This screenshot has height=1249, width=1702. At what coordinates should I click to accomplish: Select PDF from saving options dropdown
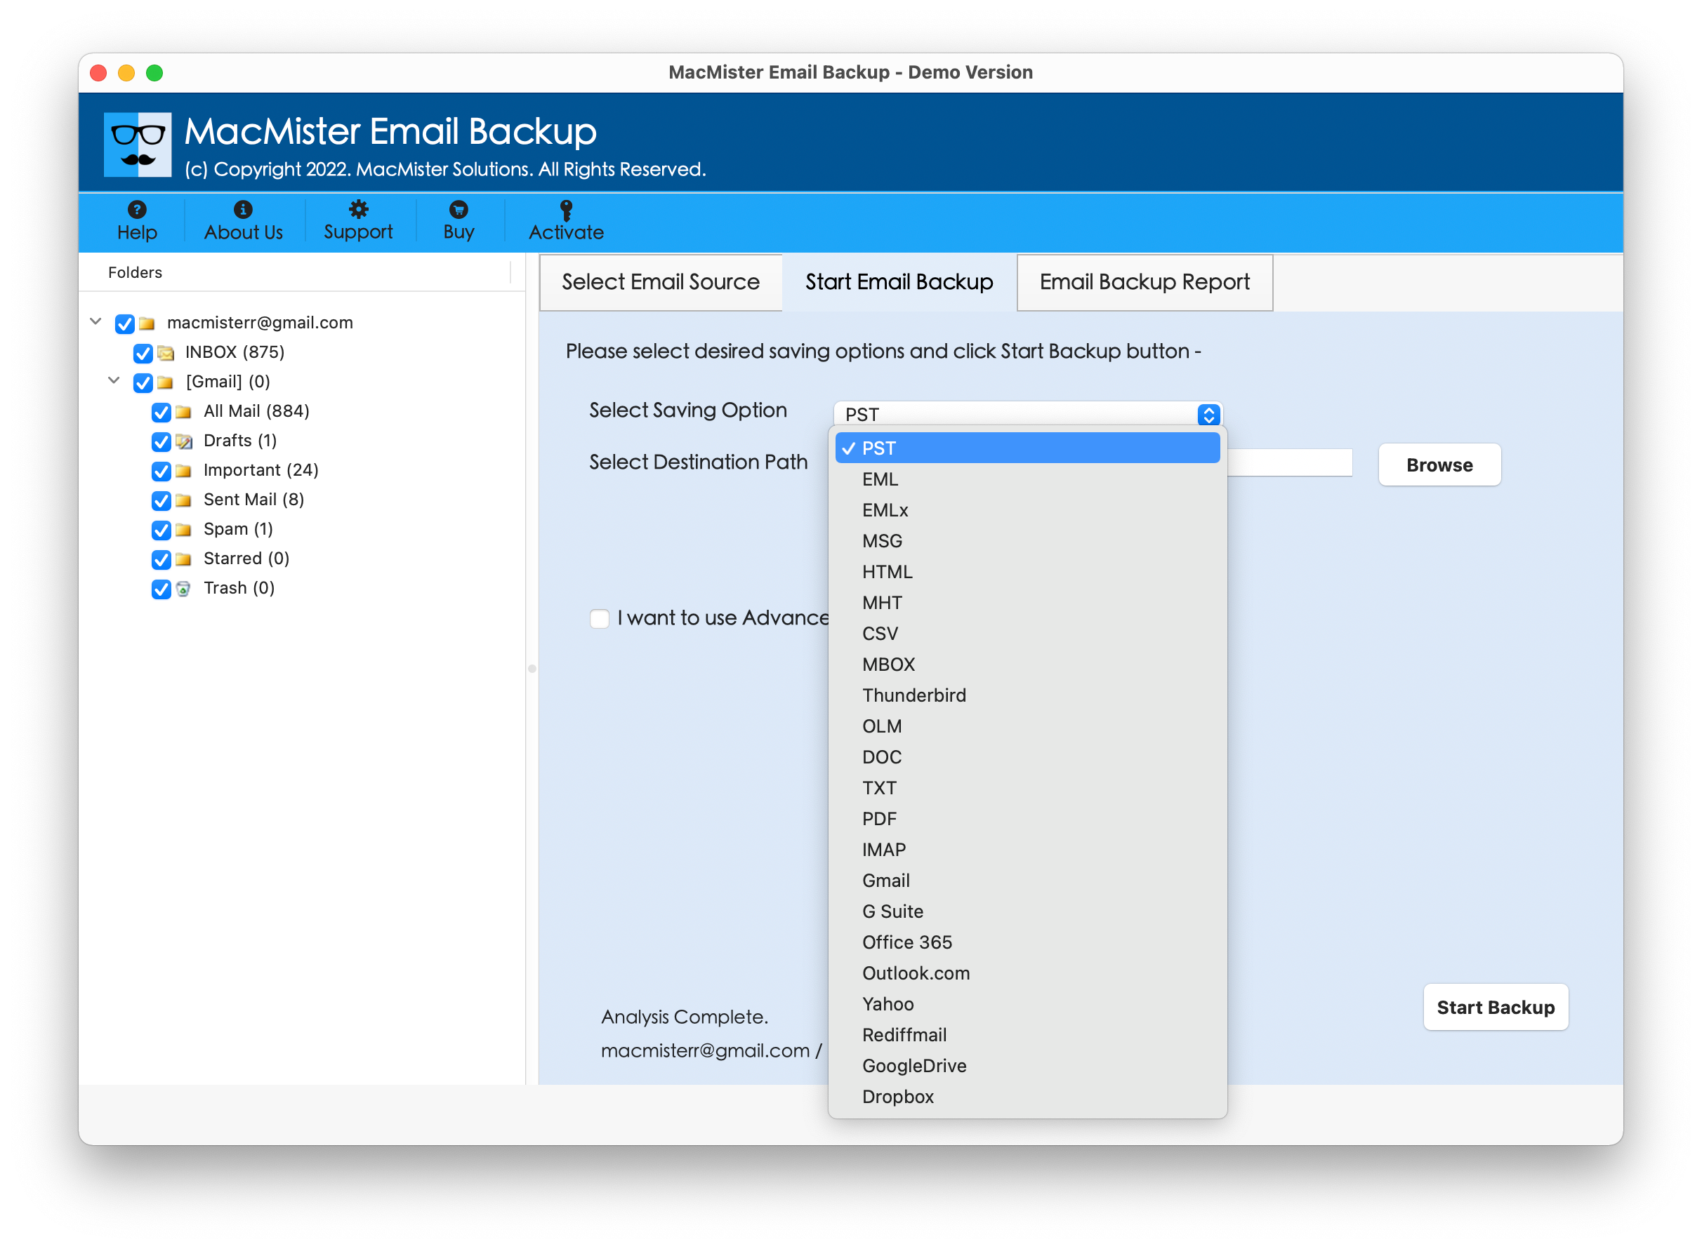pos(879,819)
